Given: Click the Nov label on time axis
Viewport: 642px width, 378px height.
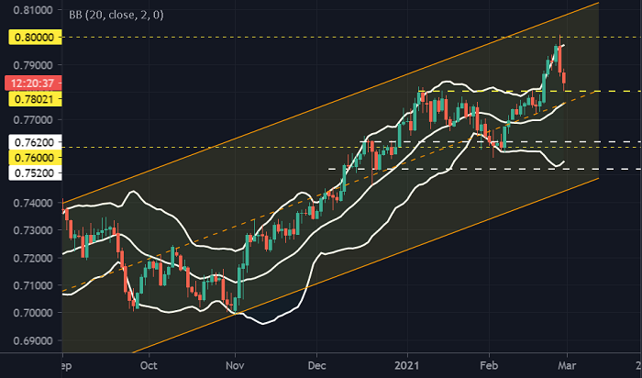Looking at the screenshot, I should pos(235,365).
